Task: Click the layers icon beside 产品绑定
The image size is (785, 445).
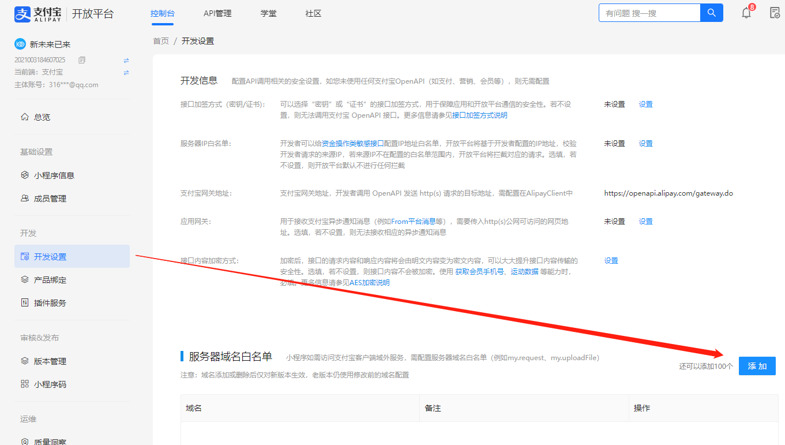Action: coord(25,279)
